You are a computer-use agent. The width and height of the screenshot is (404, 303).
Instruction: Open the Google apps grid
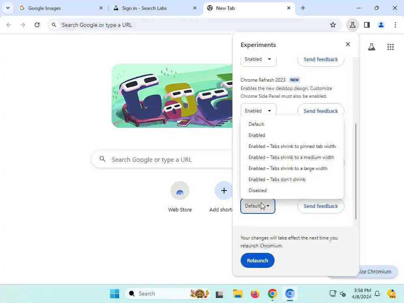(x=391, y=47)
